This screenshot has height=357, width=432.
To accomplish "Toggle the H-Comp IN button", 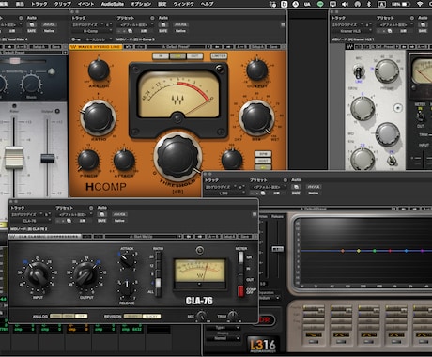I will click(x=161, y=56).
